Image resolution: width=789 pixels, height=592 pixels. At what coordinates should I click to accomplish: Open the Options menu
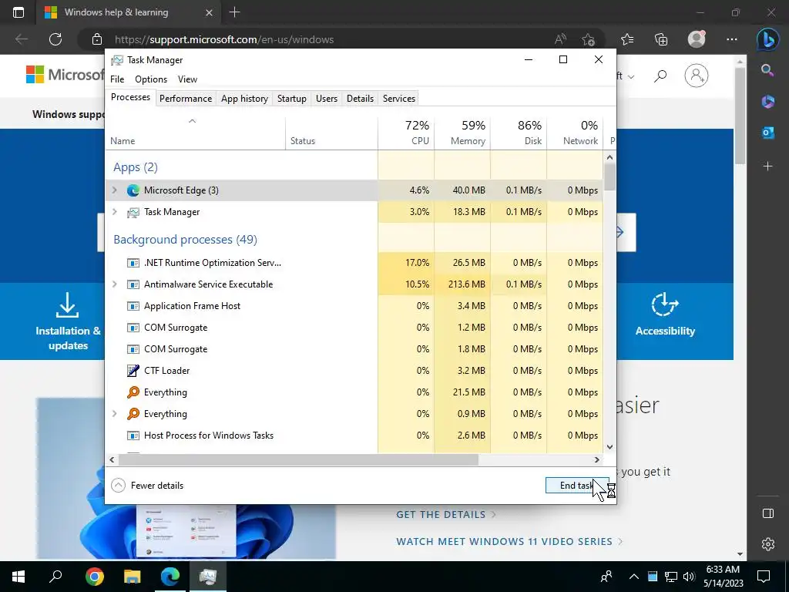(151, 79)
